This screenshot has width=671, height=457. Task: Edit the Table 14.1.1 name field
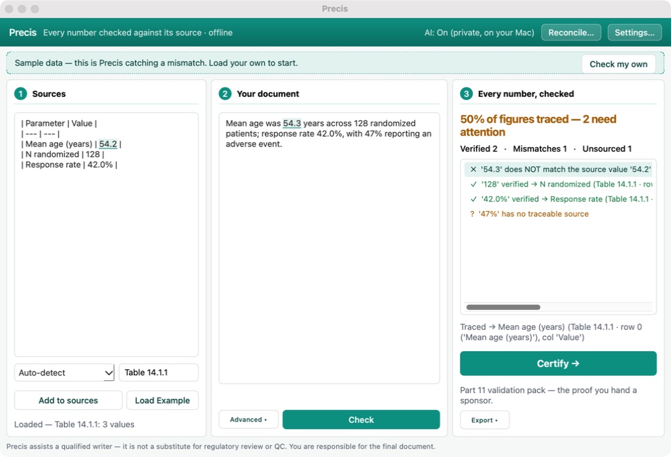(x=158, y=372)
